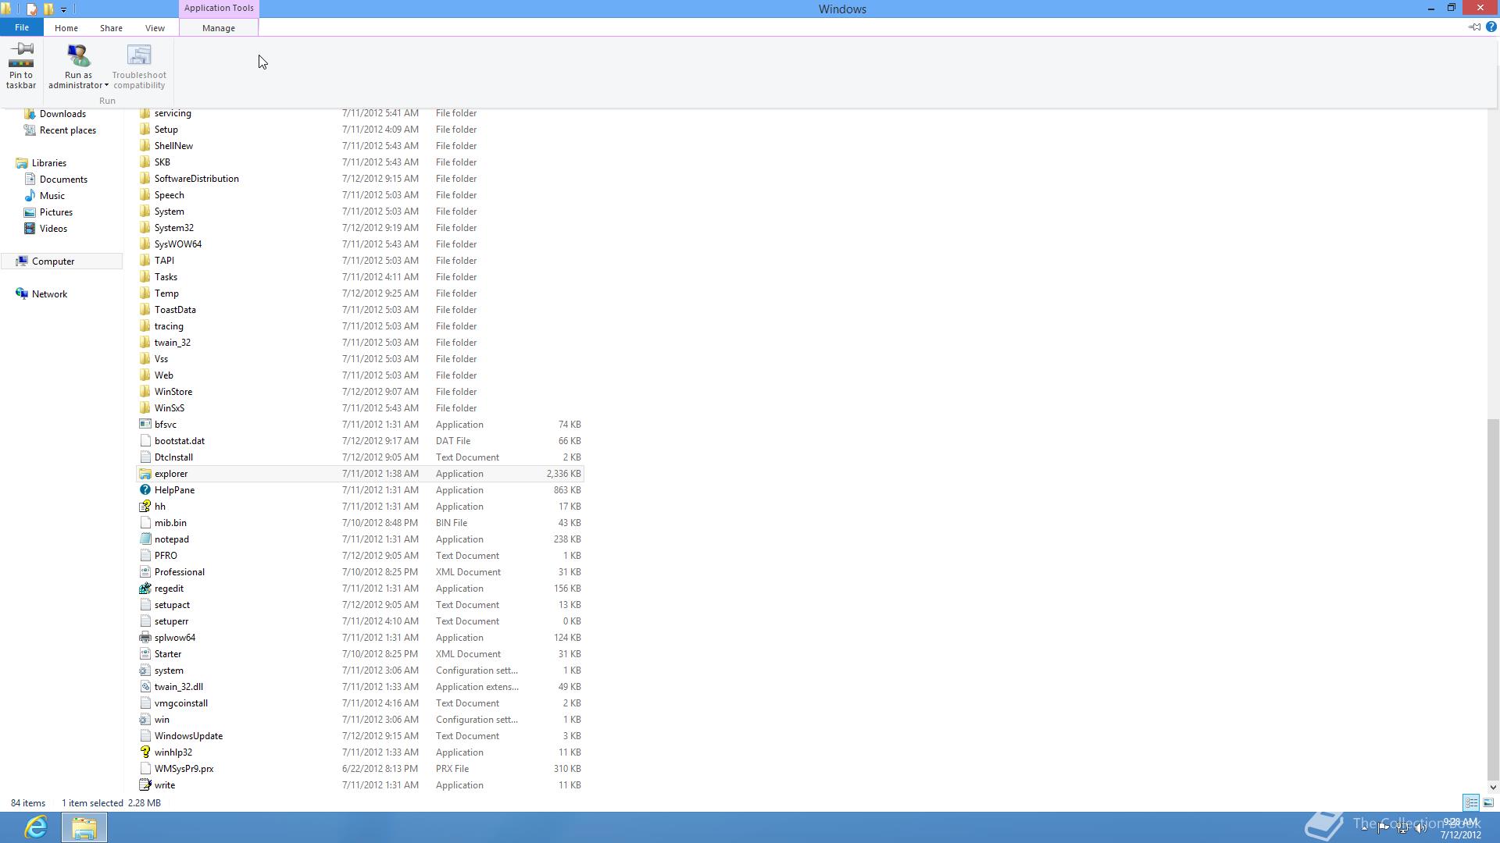
Task: Select the system configuration settings icon
Action: (x=145, y=670)
